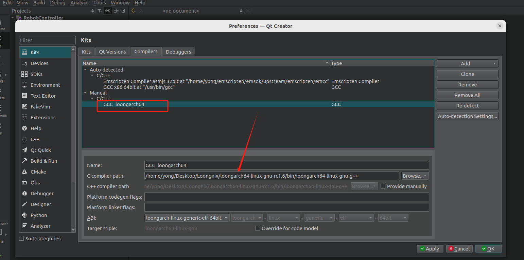This screenshot has width=524, height=260.
Task: Open the Analyze menu
Action: point(79,3)
